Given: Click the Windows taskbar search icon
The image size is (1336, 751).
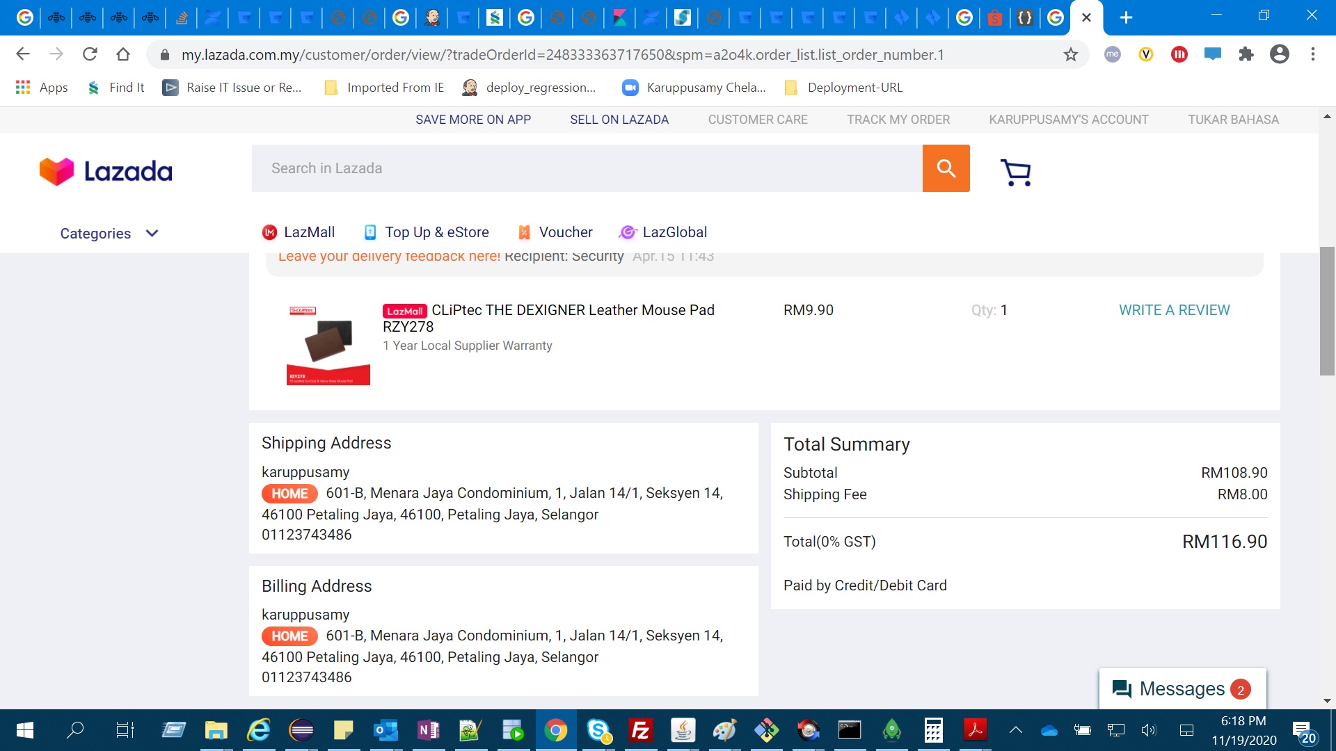Looking at the screenshot, I should point(75,730).
